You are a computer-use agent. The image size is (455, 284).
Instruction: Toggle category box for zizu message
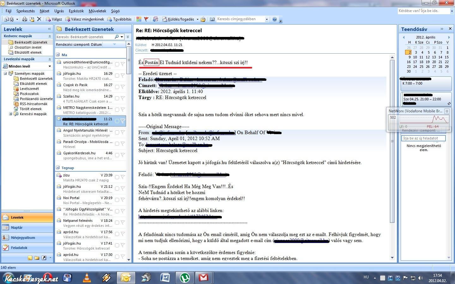coord(117,177)
